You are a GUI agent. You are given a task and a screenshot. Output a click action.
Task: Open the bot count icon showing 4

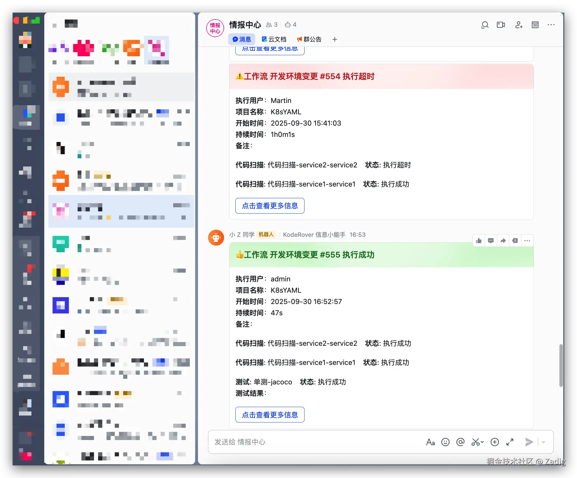point(290,25)
